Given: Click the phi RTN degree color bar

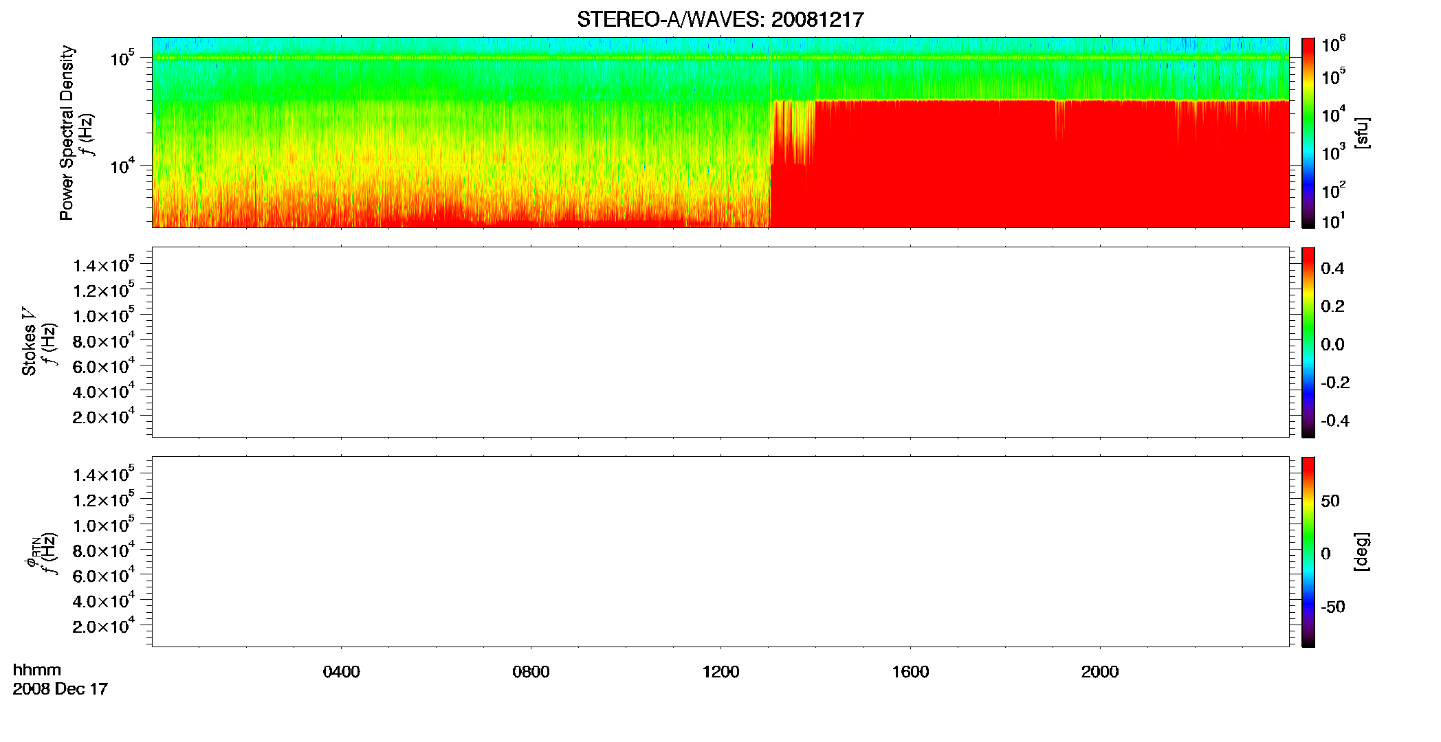Looking at the screenshot, I should click(x=1308, y=552).
